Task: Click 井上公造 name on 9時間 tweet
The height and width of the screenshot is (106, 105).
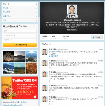Action: point(52,49)
